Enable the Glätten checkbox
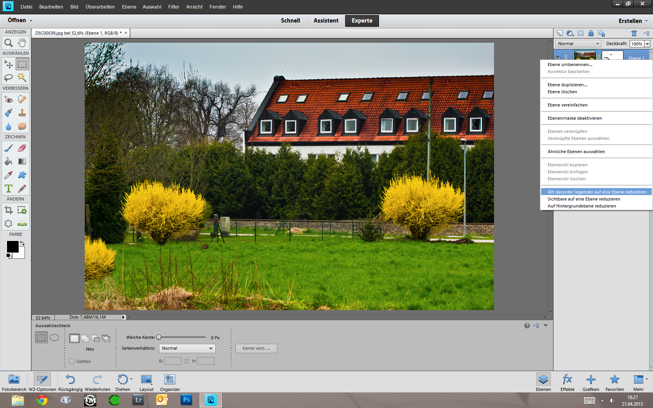 (x=72, y=361)
